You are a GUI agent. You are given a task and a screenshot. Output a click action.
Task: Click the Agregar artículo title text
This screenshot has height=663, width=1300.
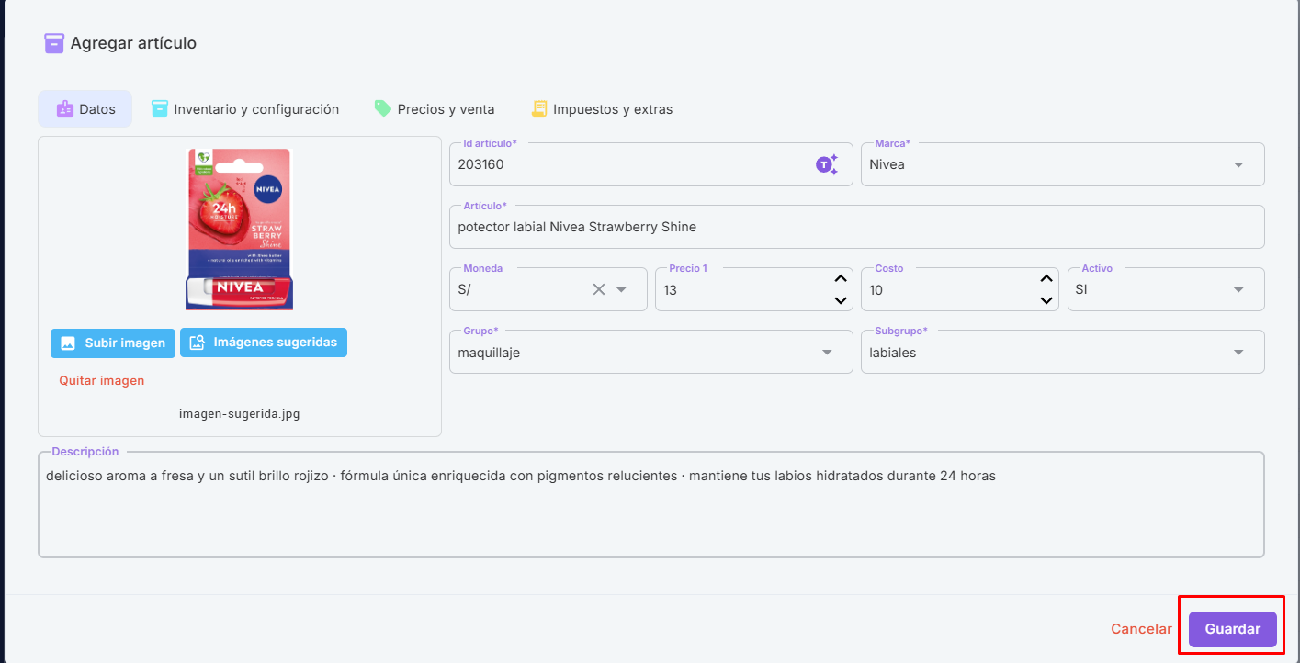[x=133, y=43]
